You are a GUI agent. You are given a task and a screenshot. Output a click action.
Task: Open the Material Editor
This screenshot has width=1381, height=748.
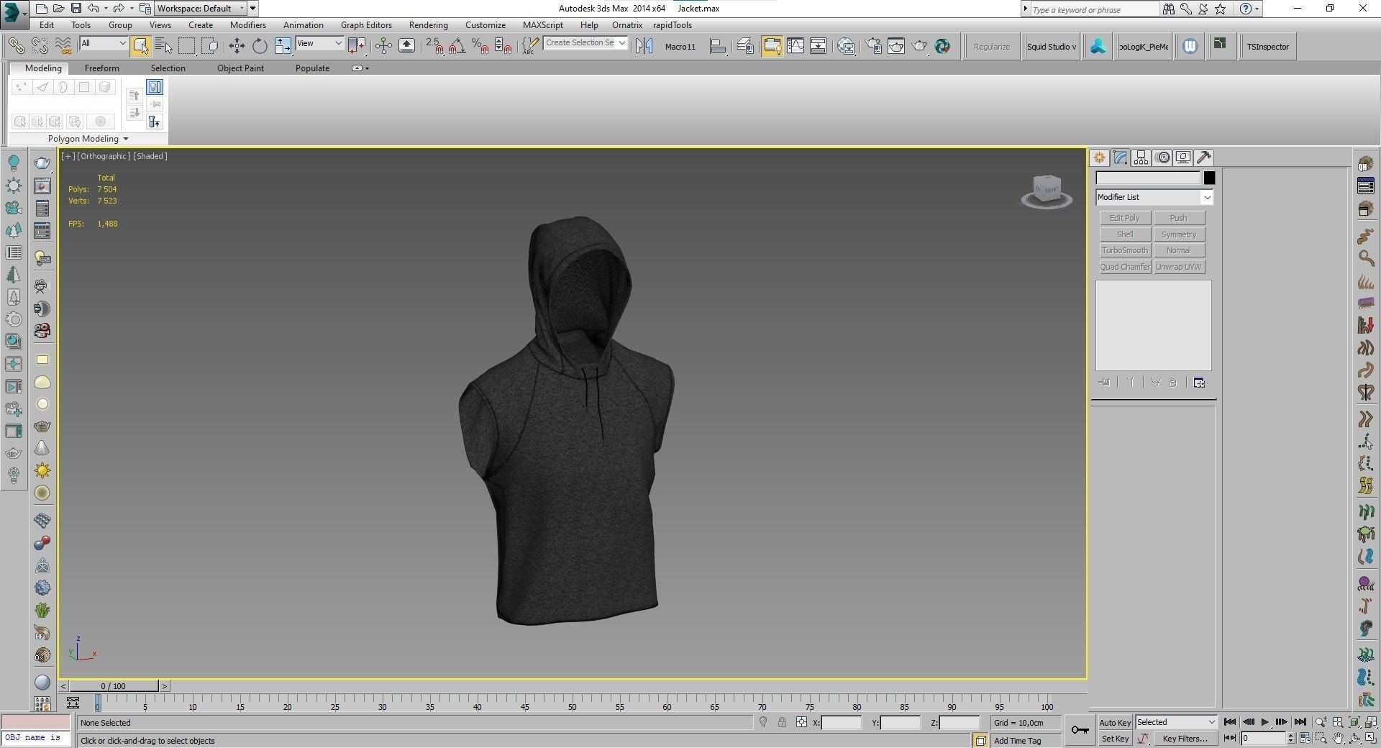click(847, 47)
